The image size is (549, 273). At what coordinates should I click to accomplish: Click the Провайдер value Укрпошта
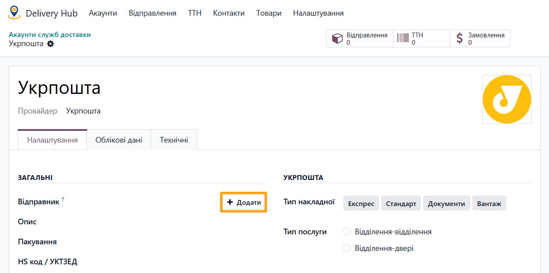click(83, 111)
